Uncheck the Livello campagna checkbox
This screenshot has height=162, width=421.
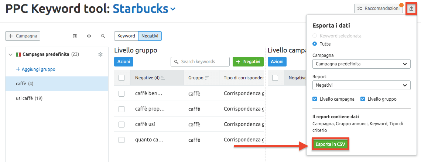(x=315, y=99)
